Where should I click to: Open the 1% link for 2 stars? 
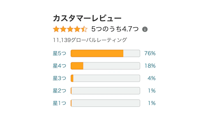click(152, 91)
